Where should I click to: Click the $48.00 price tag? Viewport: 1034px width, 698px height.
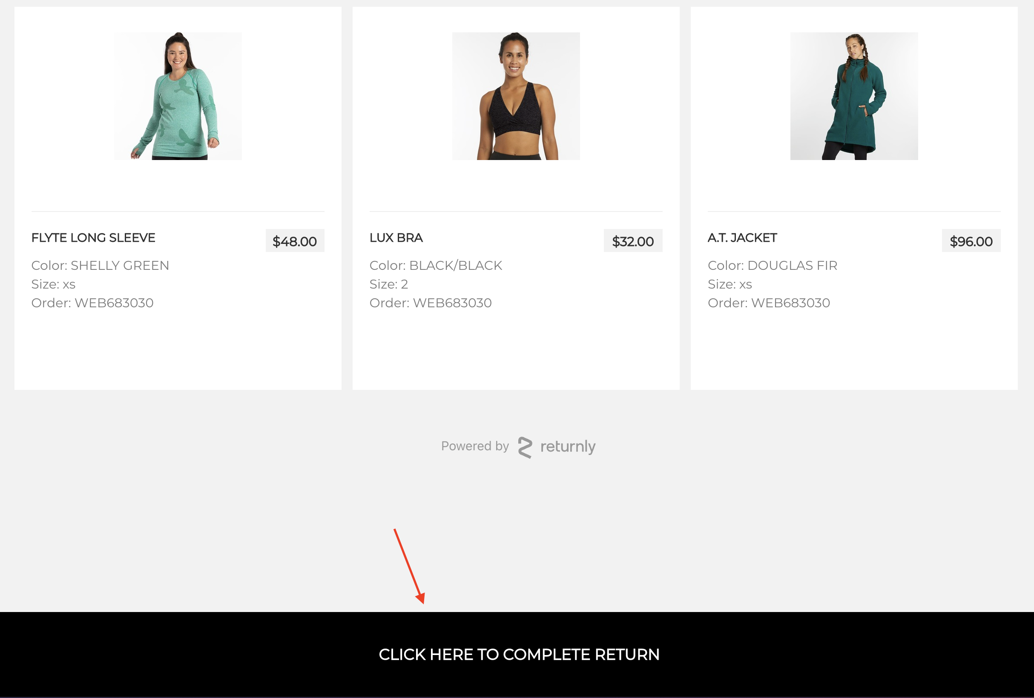[x=295, y=241]
